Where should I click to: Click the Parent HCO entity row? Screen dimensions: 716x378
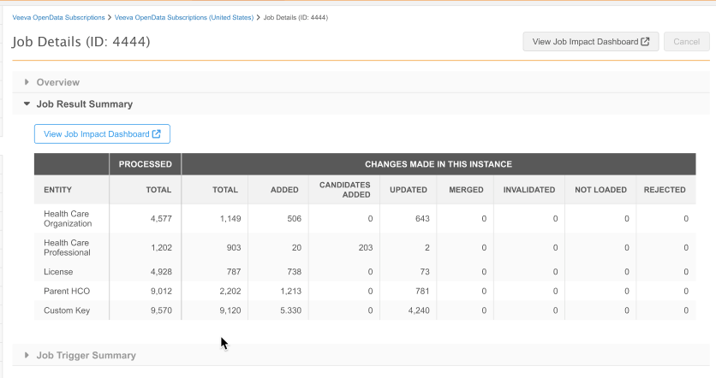pos(66,291)
